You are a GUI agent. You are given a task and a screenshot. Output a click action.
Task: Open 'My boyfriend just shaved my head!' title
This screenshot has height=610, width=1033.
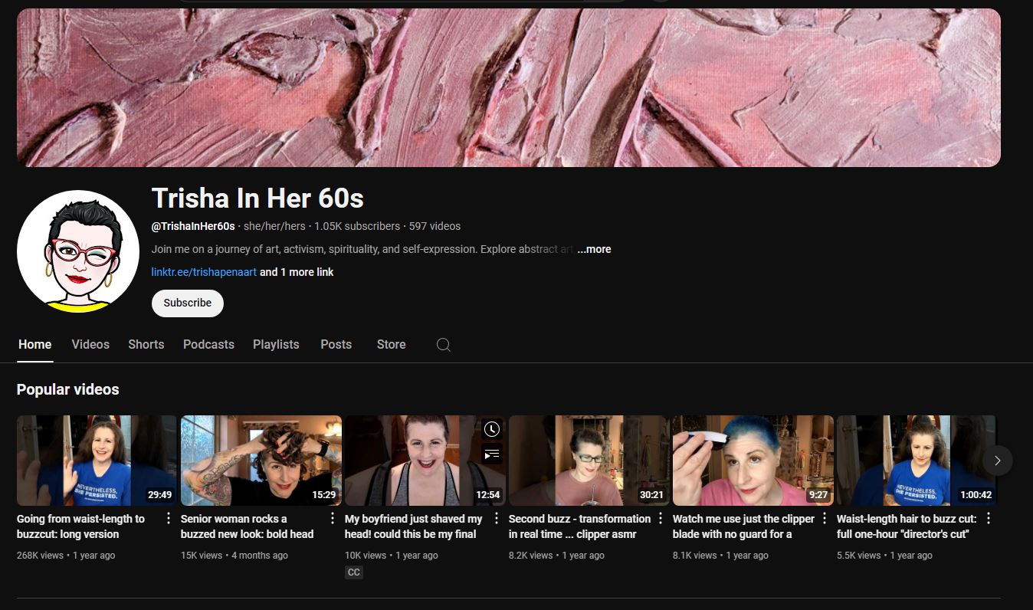click(414, 526)
